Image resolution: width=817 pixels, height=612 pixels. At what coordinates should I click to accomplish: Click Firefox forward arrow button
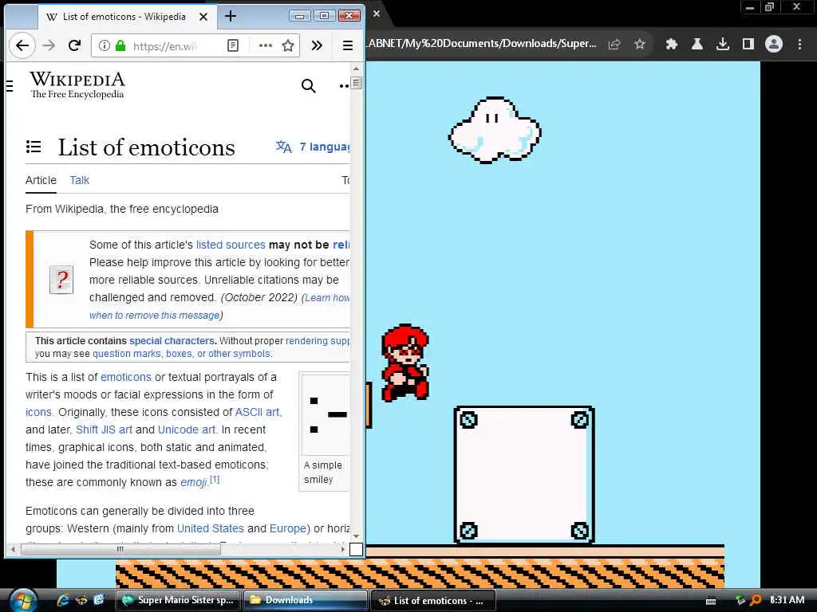(49, 45)
